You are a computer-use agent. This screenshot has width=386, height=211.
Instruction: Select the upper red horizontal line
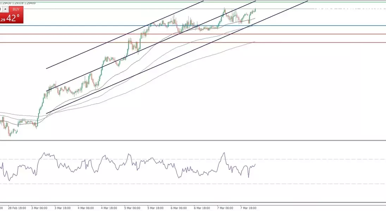tap(317, 34)
